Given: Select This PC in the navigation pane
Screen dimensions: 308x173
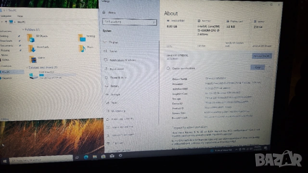Looking at the screenshot, I should [x=12, y=72].
